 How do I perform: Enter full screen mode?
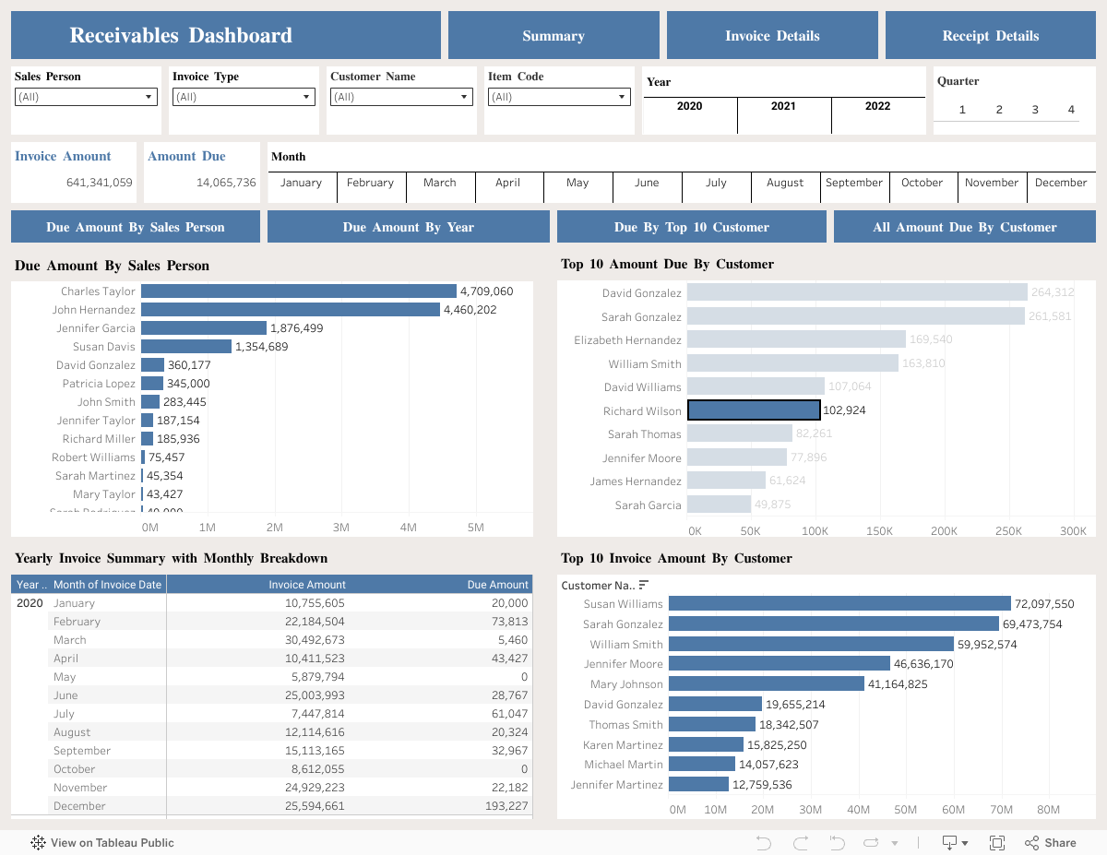pyautogui.click(x=997, y=842)
